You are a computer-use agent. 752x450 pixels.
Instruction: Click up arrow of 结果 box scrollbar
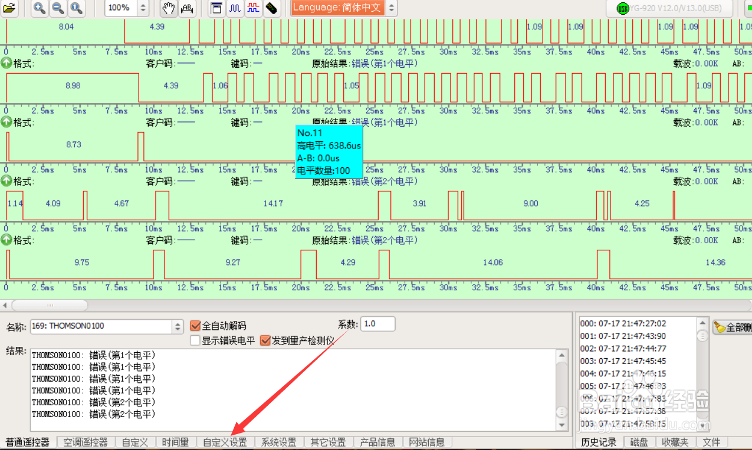pyautogui.click(x=562, y=355)
